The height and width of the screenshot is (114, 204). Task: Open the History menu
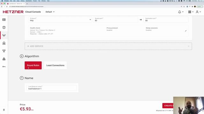23,1
